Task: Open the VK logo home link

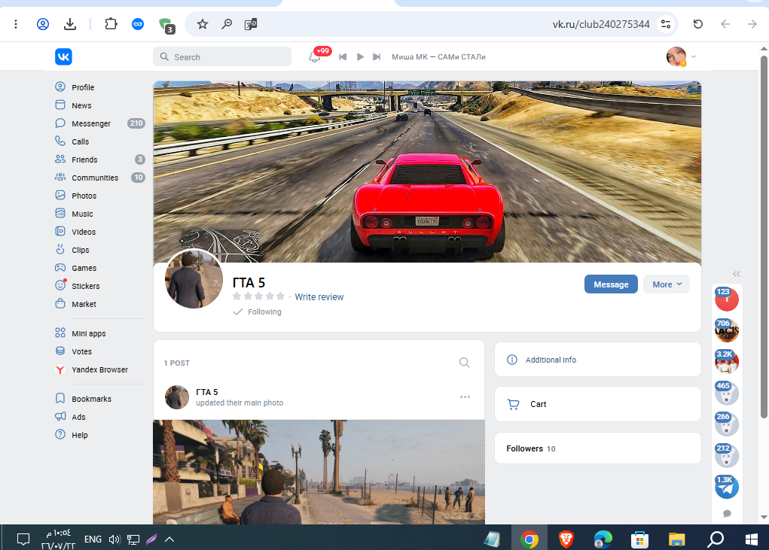Action: (63, 57)
